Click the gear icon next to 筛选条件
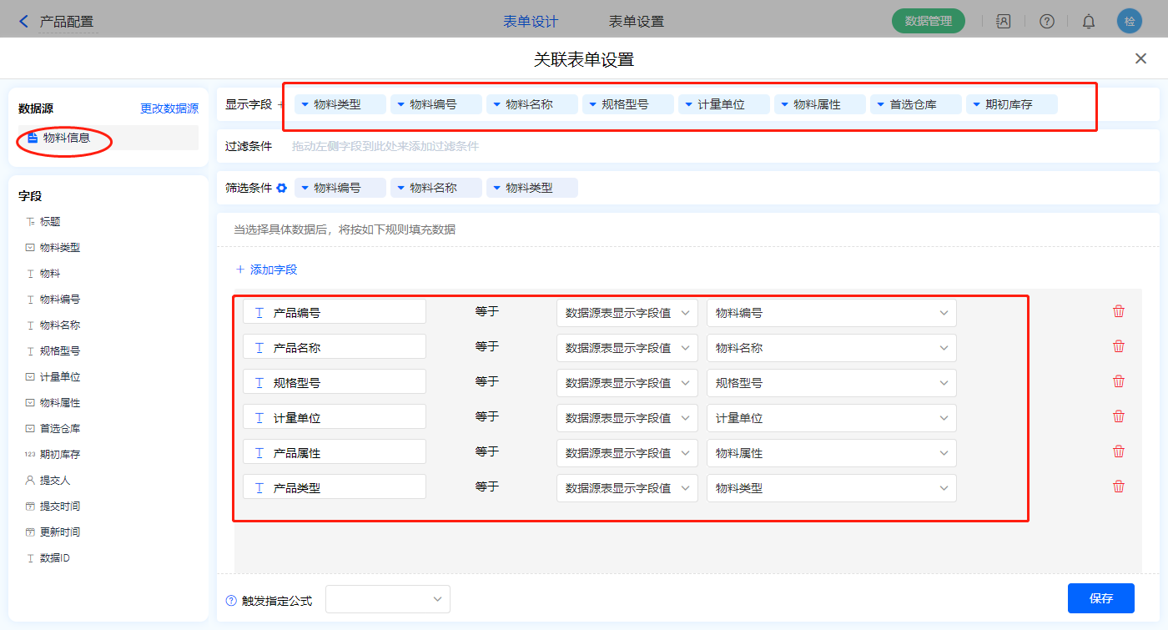 pyautogui.click(x=282, y=188)
